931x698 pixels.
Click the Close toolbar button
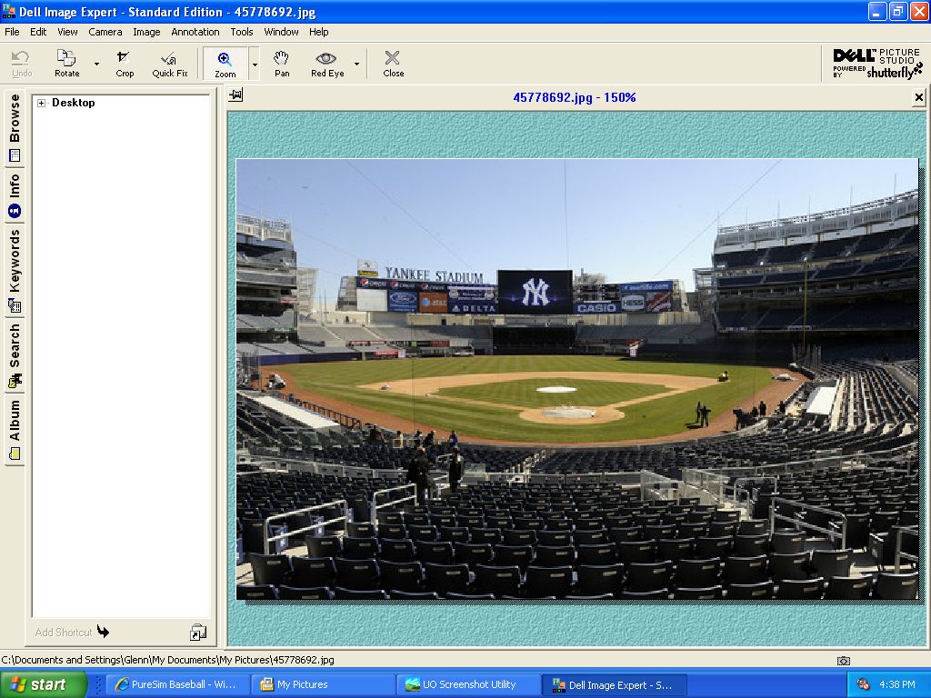(393, 64)
